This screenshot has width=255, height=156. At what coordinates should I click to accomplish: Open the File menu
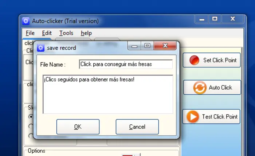click(x=30, y=33)
